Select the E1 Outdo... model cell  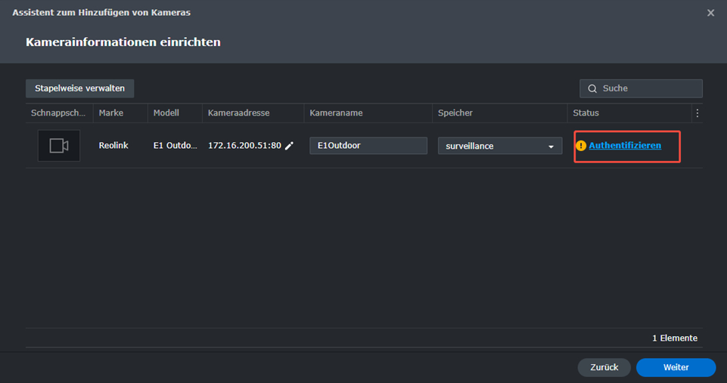(x=176, y=146)
